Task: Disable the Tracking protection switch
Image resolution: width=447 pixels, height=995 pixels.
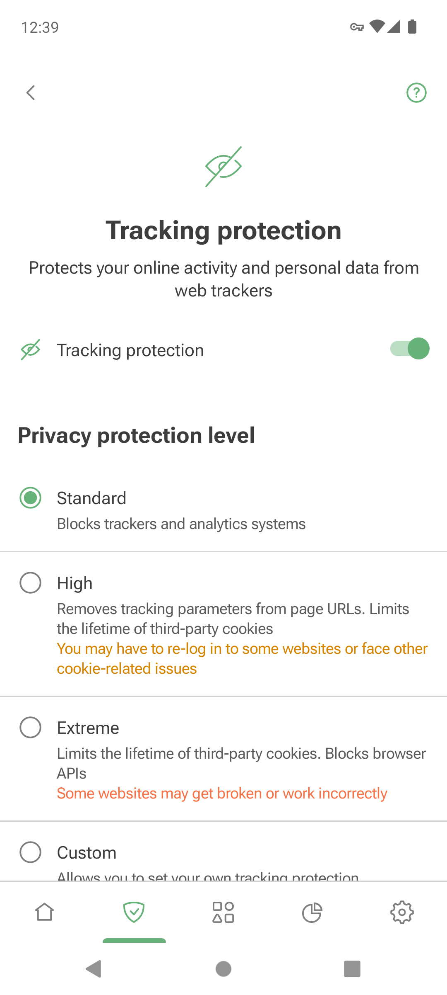Action: (410, 349)
